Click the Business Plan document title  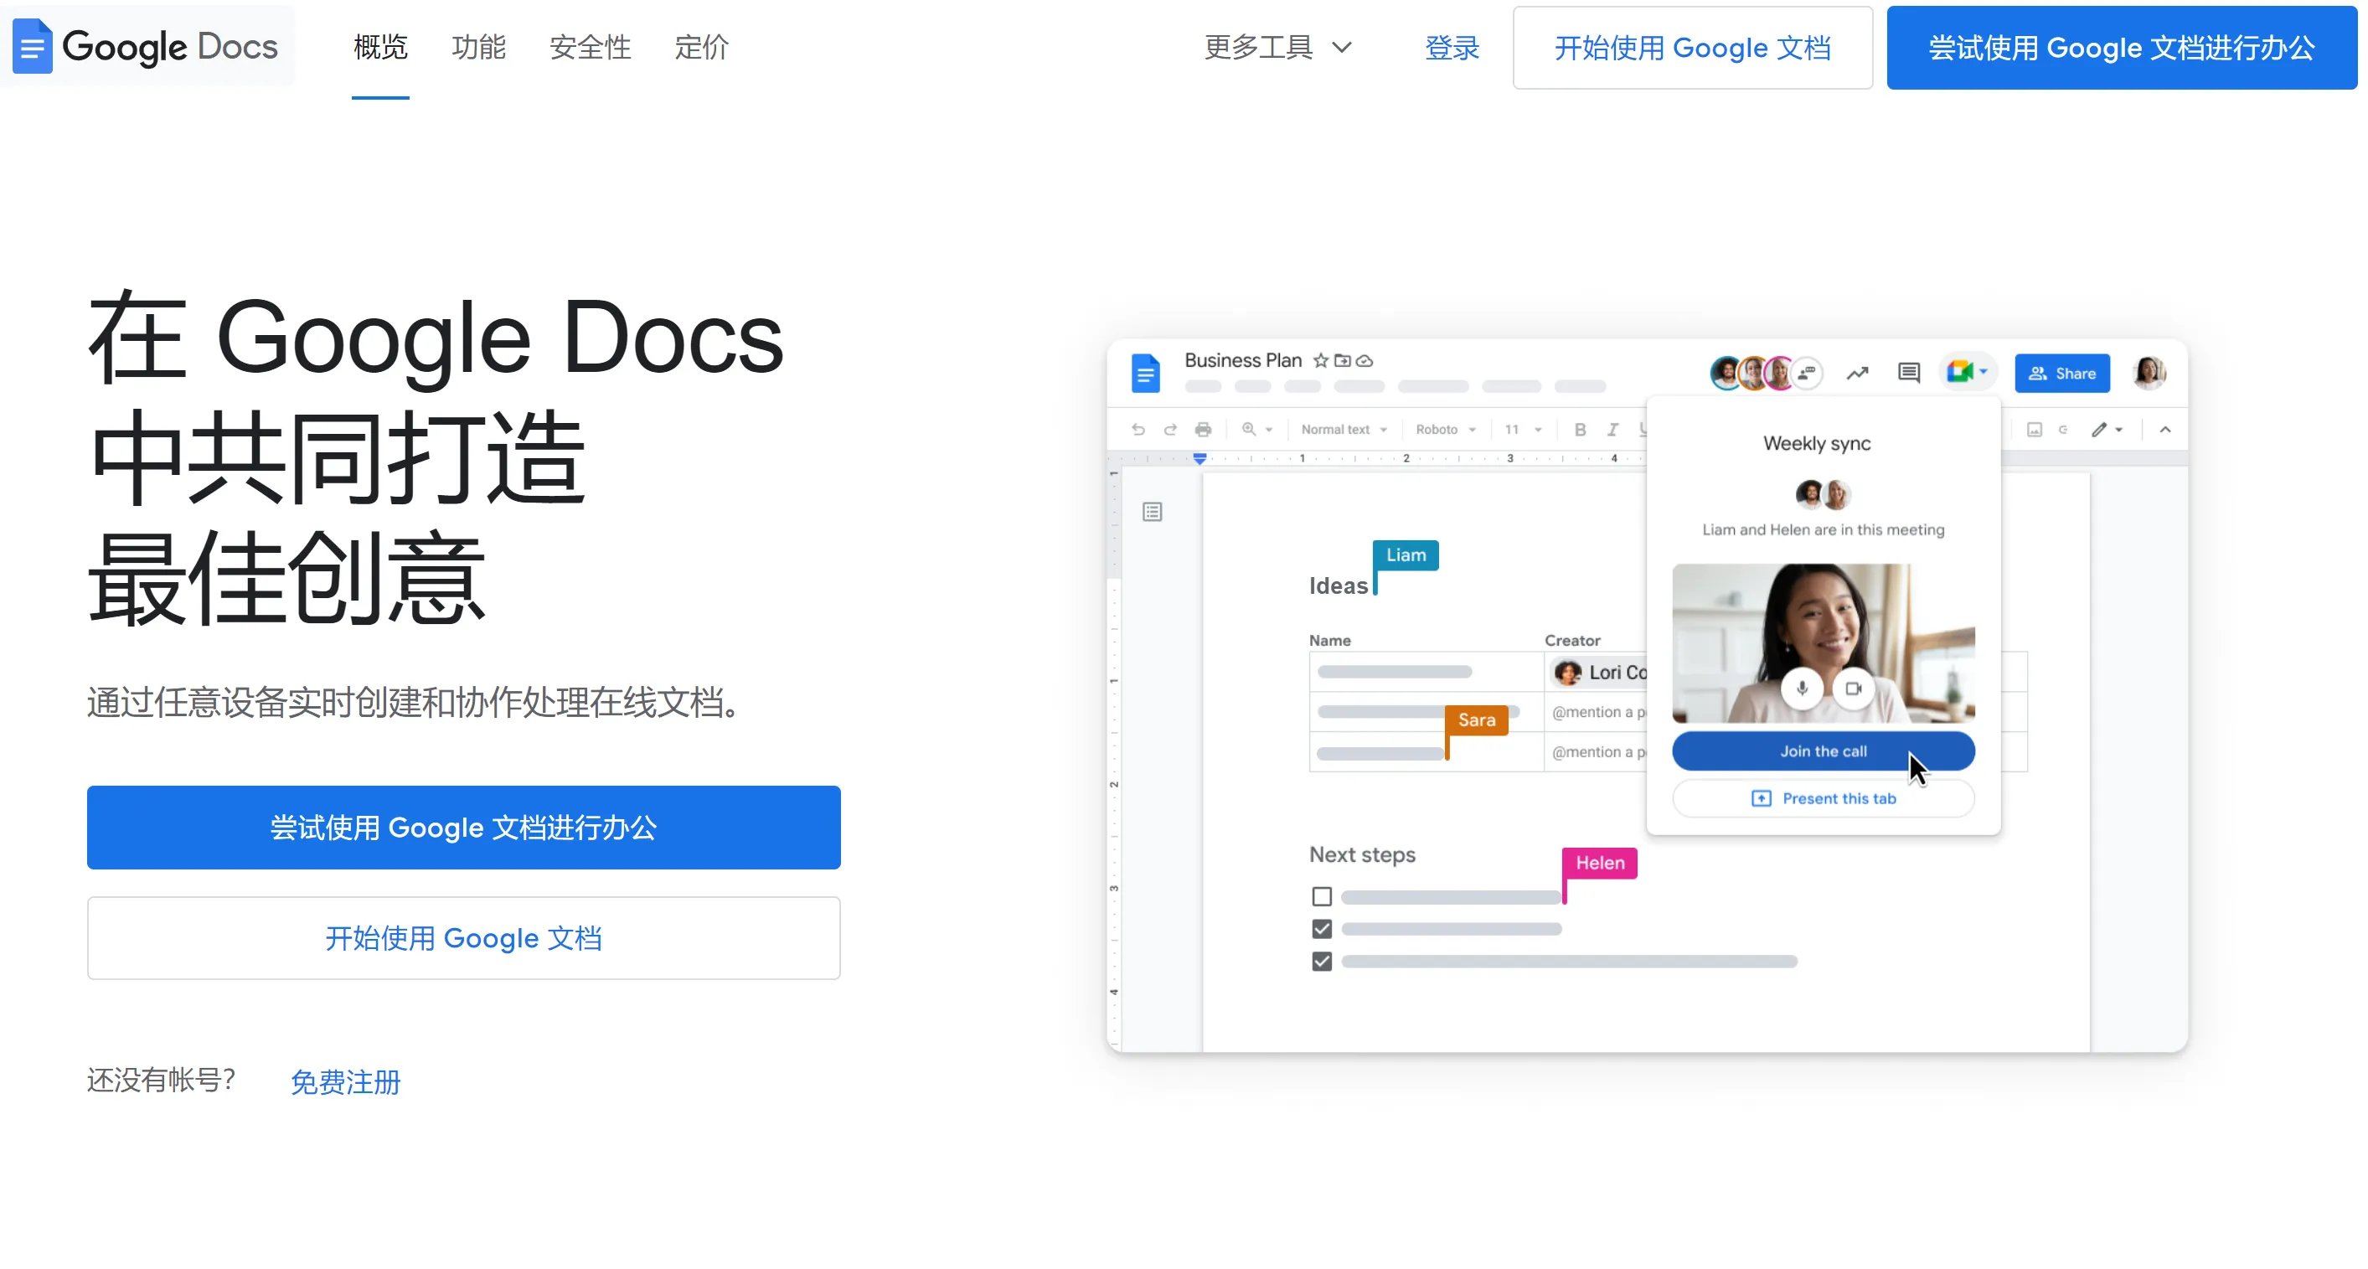[x=1243, y=360]
